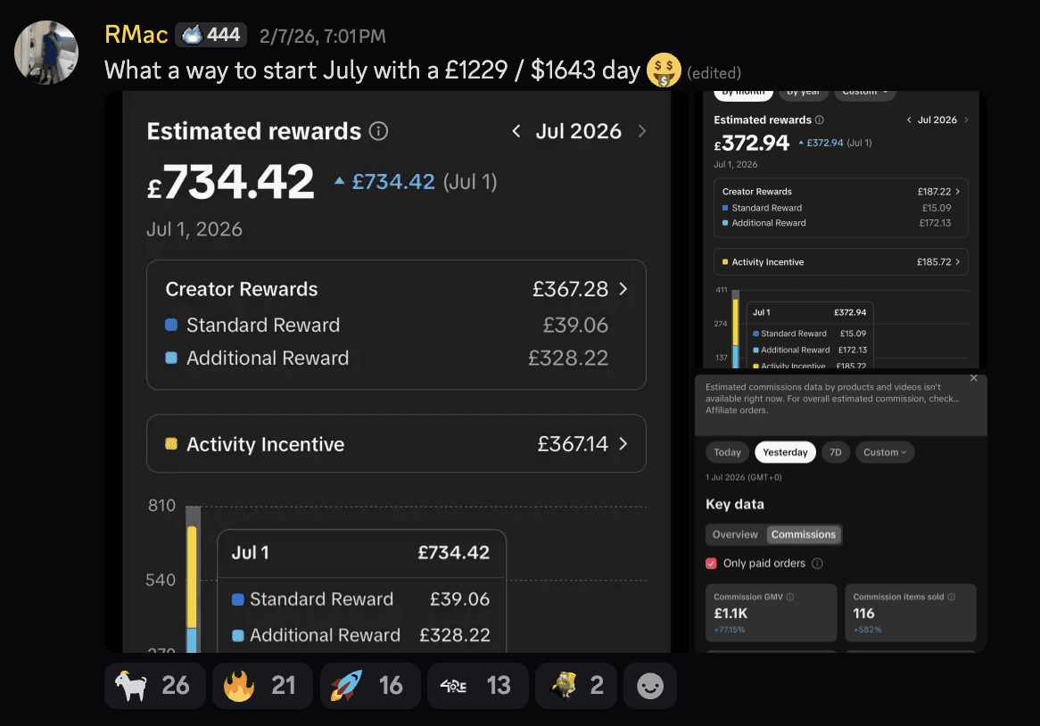The height and width of the screenshot is (726, 1040).
Task: Click info icon beside Only paid orders
Action: [x=818, y=564]
